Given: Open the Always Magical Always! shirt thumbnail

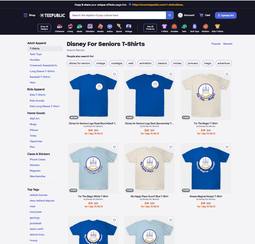Looking at the screenshot, I should click(x=206, y=168).
